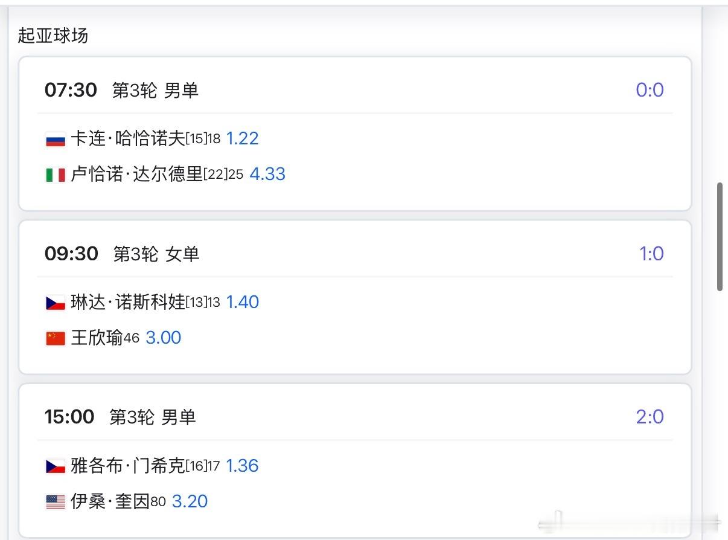Click odds 3.20 next to 伊桑·奎因
The height and width of the screenshot is (540, 728).
coord(190,501)
